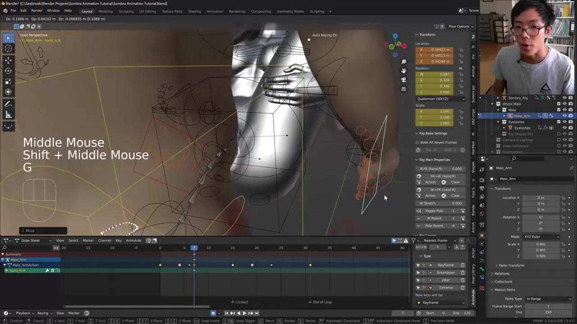577x324 pixels.
Task: Select the Cursor tool in viewport toolbar
Action: click(x=8, y=49)
